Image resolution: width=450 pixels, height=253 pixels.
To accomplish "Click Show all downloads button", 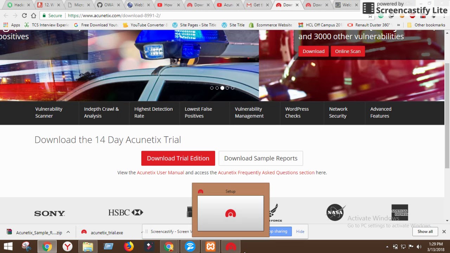I will [x=425, y=232].
